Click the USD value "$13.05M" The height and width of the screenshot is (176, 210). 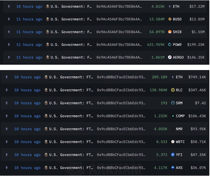[x=197, y=19]
